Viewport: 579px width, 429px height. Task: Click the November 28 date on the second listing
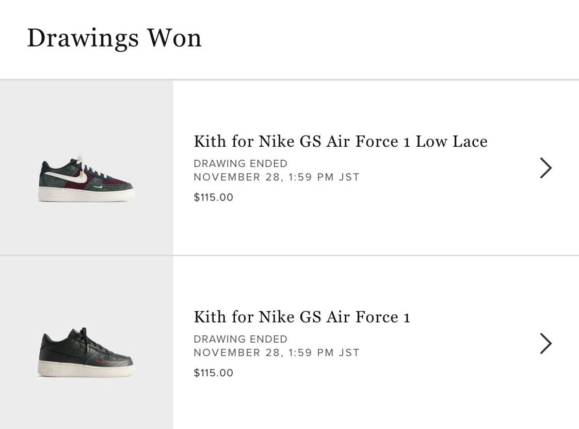(276, 353)
